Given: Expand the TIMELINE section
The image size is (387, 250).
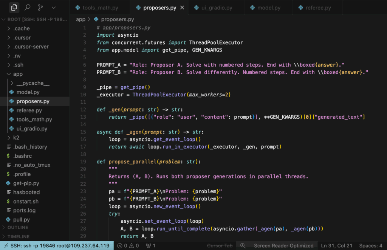Looking at the screenshot, I should [x=19, y=236].
